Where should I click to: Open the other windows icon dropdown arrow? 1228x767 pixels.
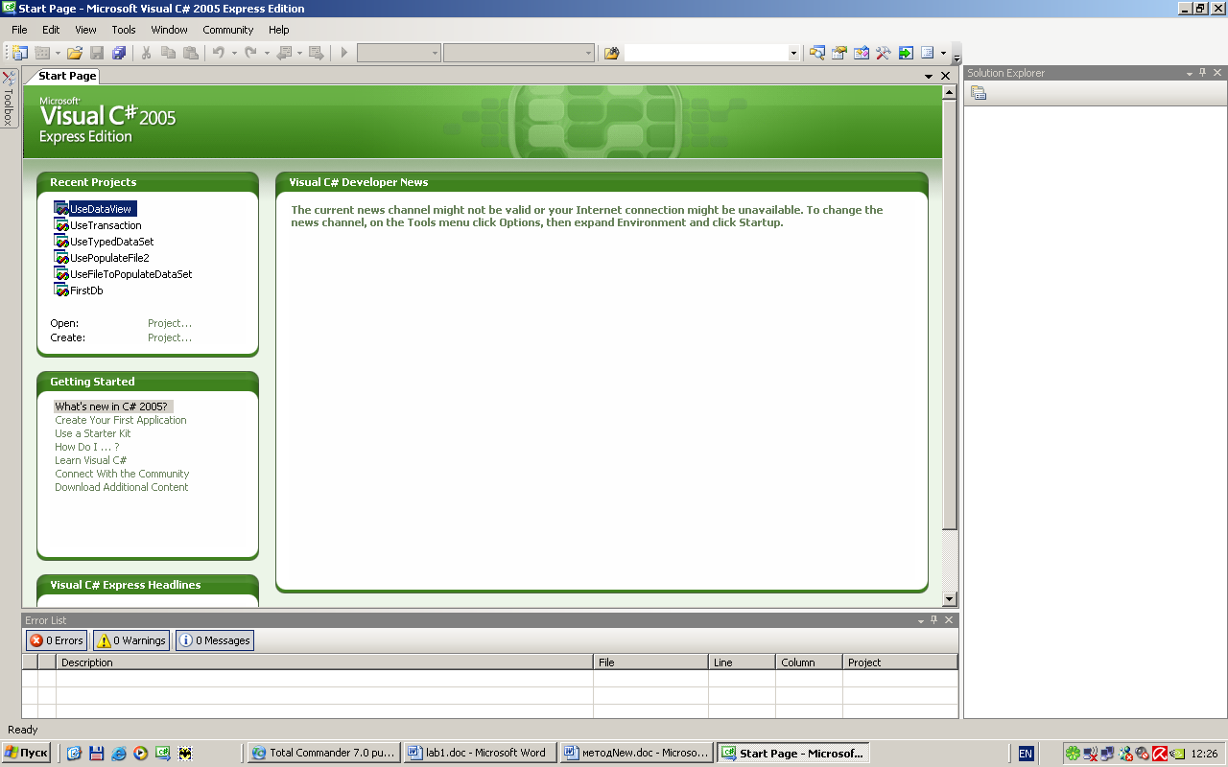coord(943,54)
